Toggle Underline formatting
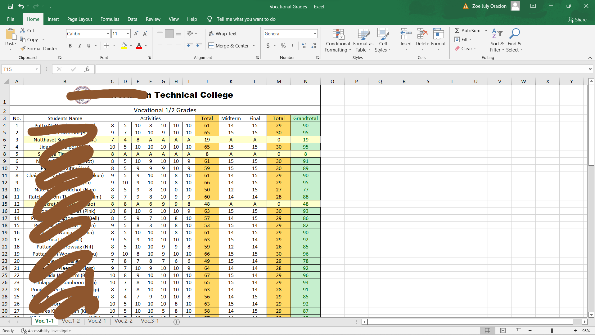The image size is (595, 335). pos(89,46)
